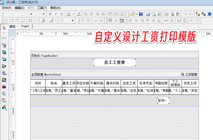Toggle Underline text formatting

pos(62,14)
